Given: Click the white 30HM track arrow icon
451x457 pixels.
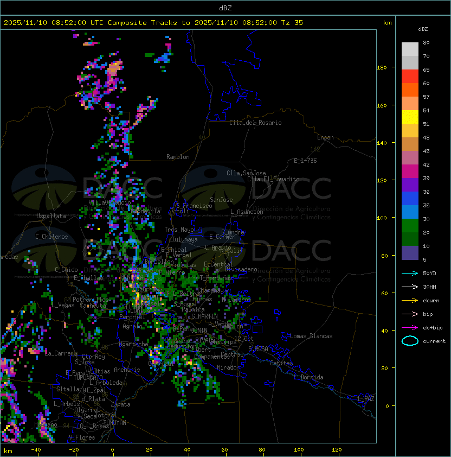Looking at the screenshot, I should coord(410,287).
